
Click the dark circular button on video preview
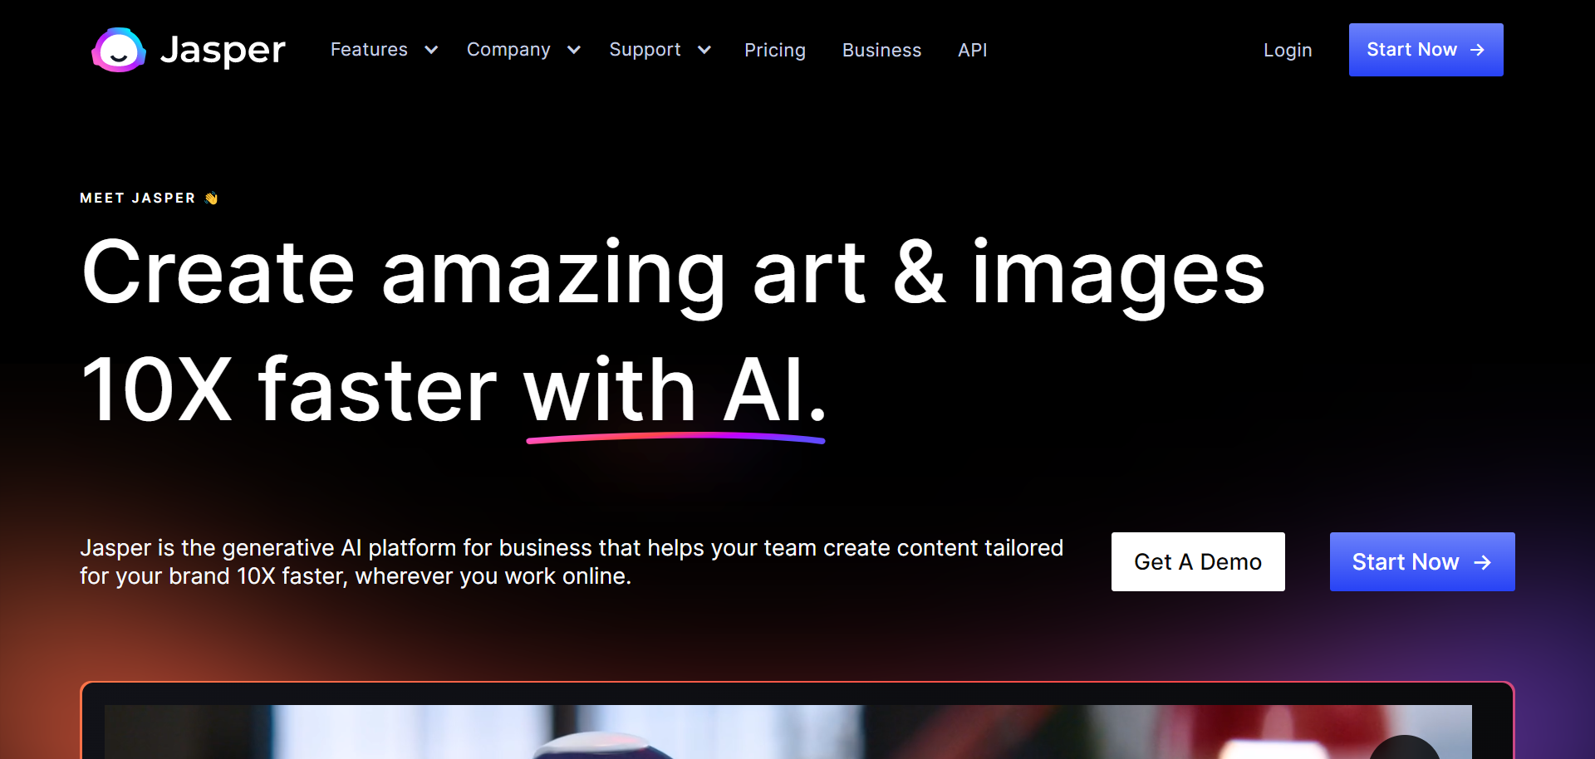tap(1405, 747)
